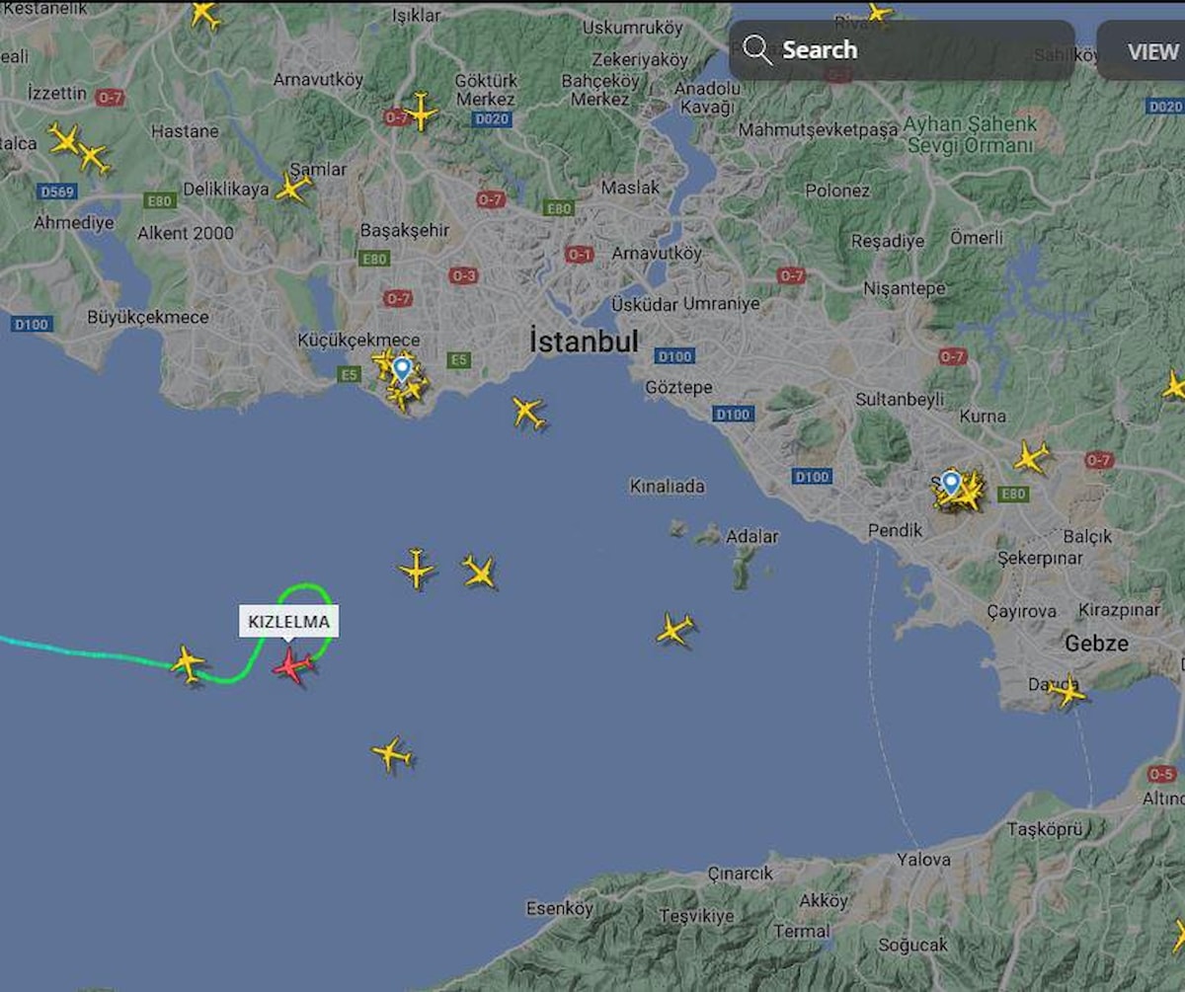Viewport: 1185px width, 992px height.
Task: Click the Yalova town label
Action: pyautogui.click(x=923, y=860)
